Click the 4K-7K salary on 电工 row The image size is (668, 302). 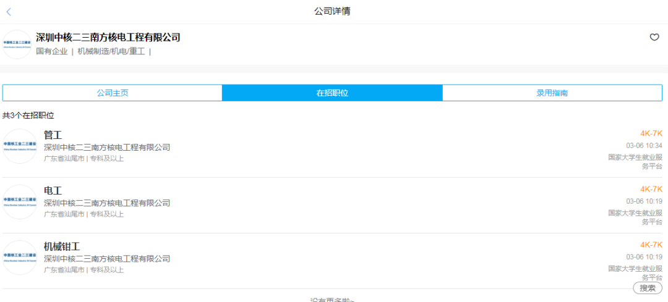[x=651, y=189]
